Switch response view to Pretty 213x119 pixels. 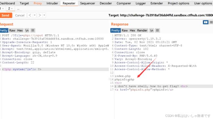click(115, 30)
